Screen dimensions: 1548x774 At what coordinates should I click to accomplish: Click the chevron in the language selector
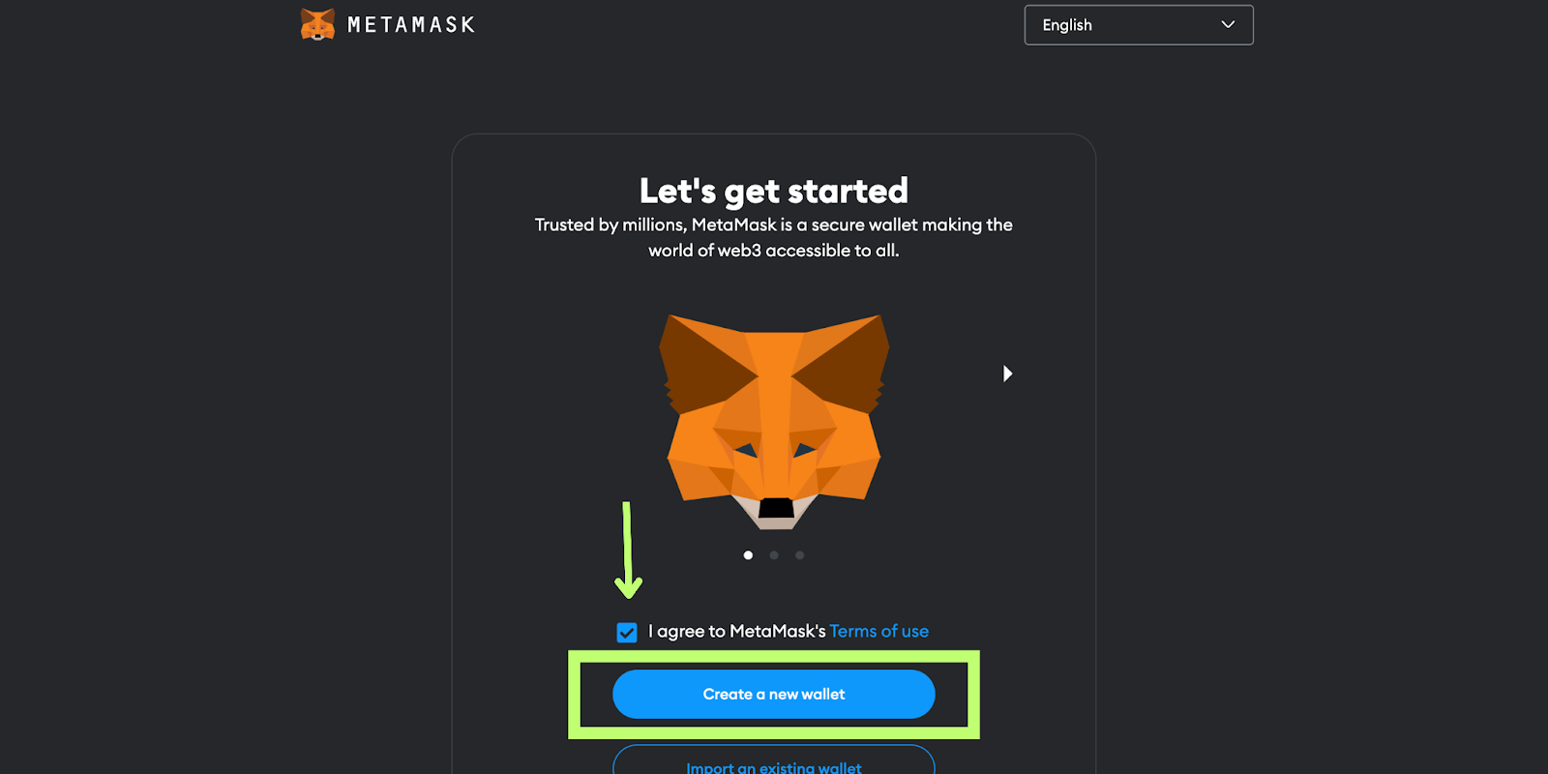(1228, 25)
